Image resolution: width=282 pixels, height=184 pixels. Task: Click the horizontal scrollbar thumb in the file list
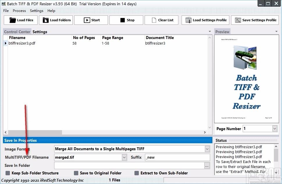click(35, 132)
